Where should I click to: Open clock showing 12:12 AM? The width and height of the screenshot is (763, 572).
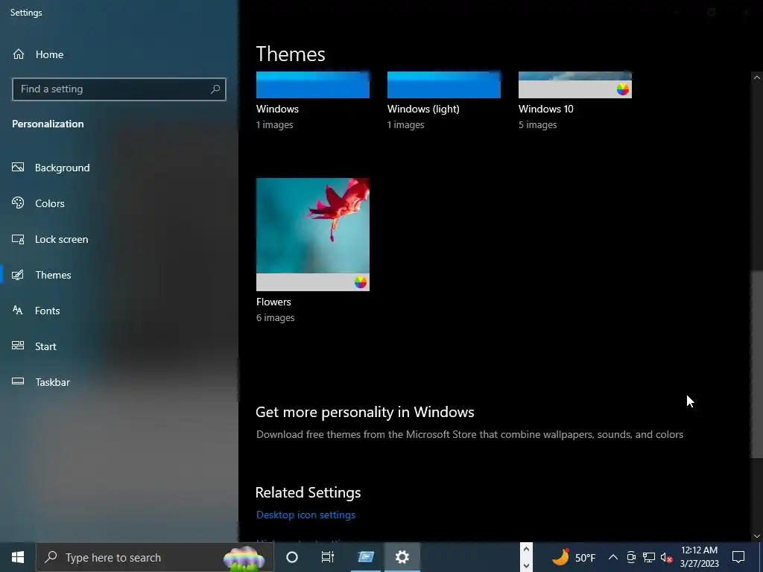tap(699, 557)
